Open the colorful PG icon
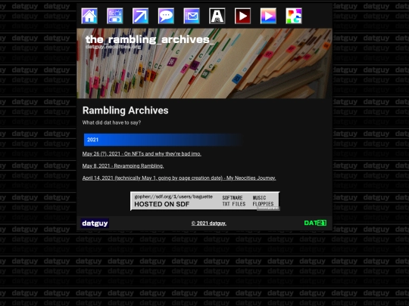409x306 pixels. [294, 16]
